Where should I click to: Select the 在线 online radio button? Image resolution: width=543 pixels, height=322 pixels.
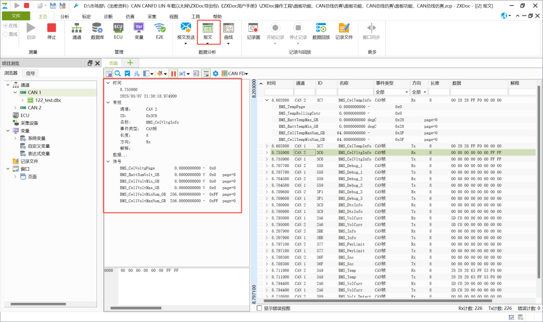(6, 26)
